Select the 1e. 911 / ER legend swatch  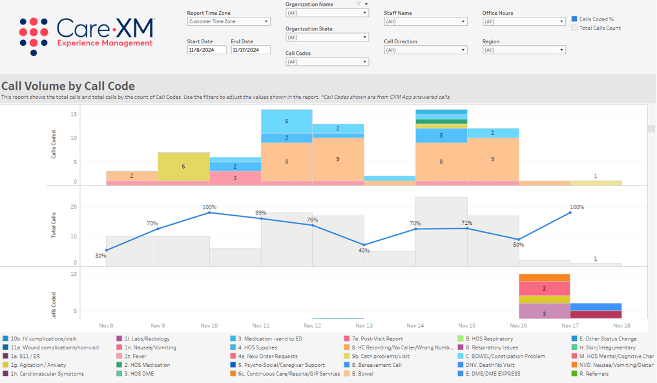tap(6, 357)
